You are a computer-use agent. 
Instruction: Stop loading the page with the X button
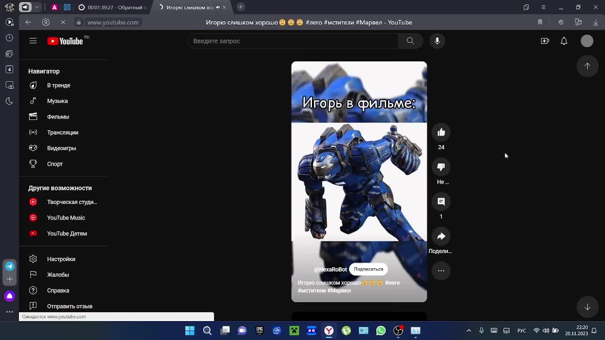coord(63,22)
